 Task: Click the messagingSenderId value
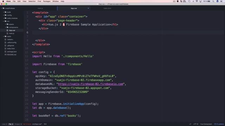(x=77, y=92)
